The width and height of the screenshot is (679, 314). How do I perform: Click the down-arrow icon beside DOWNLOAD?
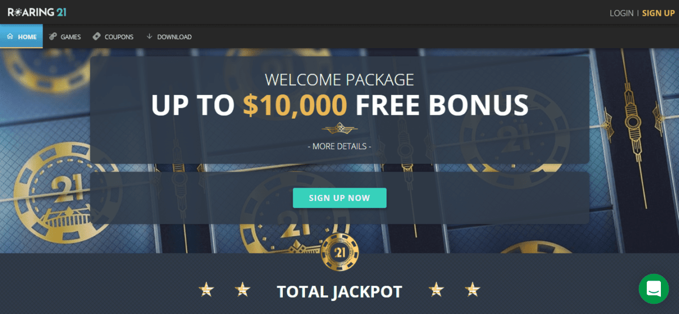click(149, 37)
